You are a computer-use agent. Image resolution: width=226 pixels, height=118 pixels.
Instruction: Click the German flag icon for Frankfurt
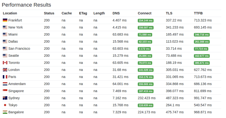click(5, 20)
